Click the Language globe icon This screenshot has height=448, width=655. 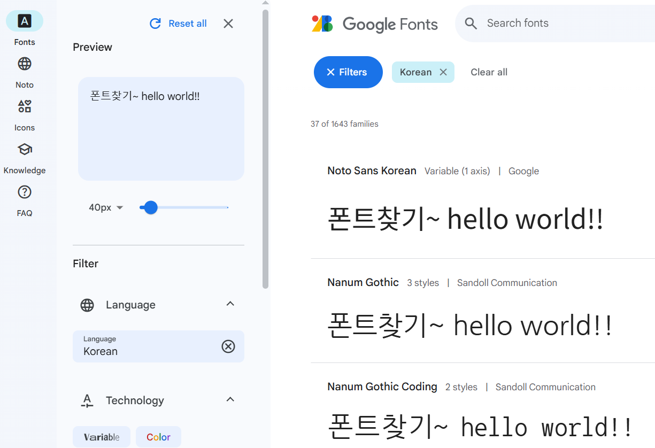87,305
